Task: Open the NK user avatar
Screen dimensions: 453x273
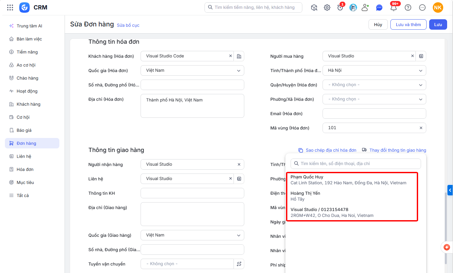Action: [x=438, y=8]
